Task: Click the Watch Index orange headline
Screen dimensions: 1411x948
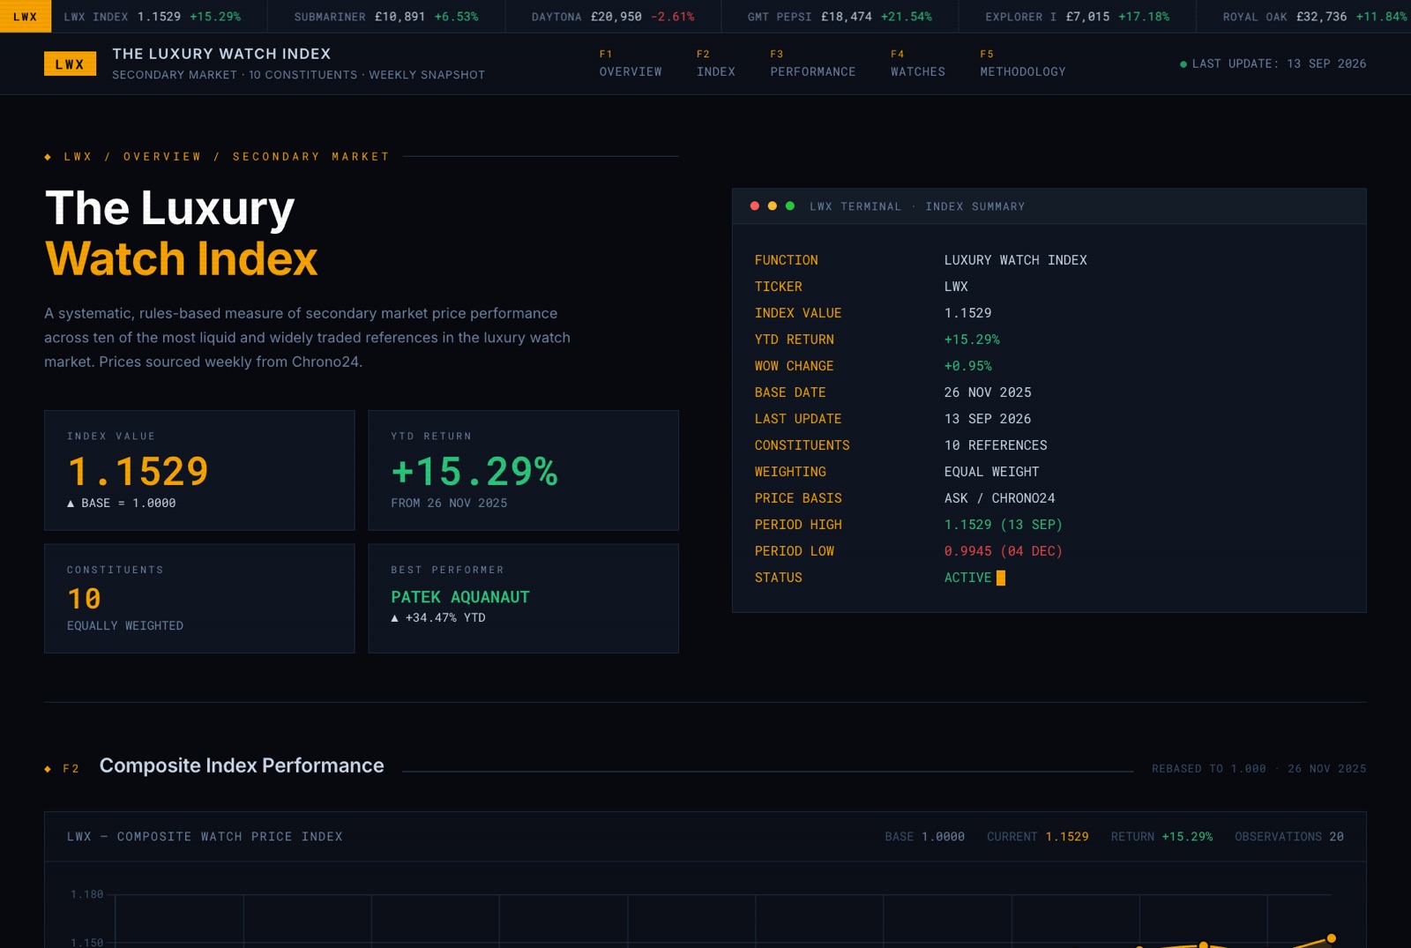Action: (x=181, y=259)
